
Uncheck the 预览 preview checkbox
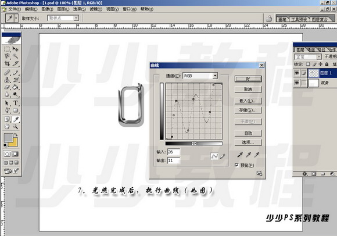point(236,165)
